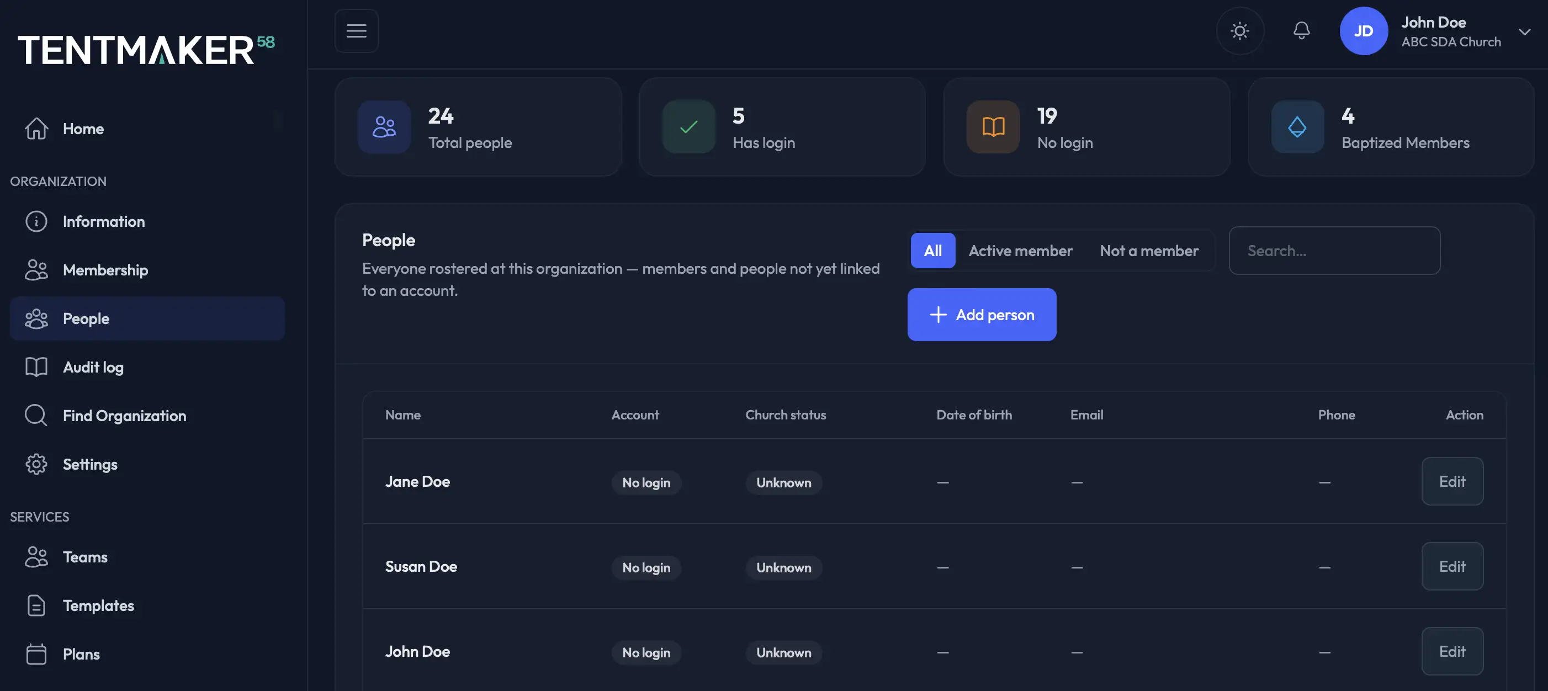This screenshot has height=691, width=1548.
Task: Click the Has login checkmark icon
Action: pos(688,127)
